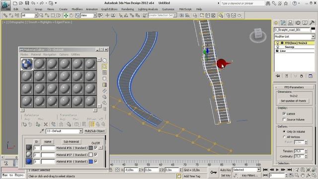Image resolution: width=318 pixels, height=179 pixels.
Task: Click Reset Map/Mtl delete icon
Action: click(46, 124)
